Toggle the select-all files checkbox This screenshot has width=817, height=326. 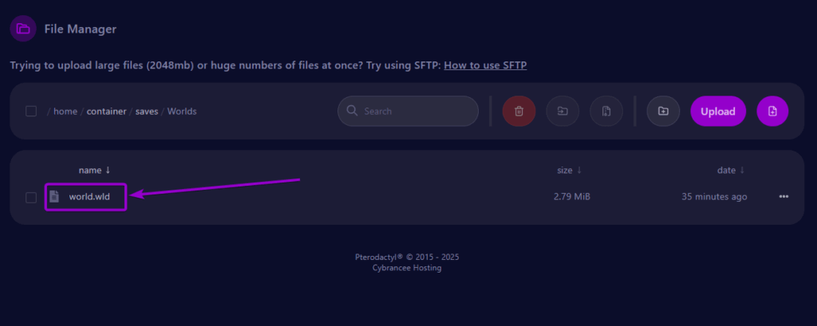click(31, 112)
